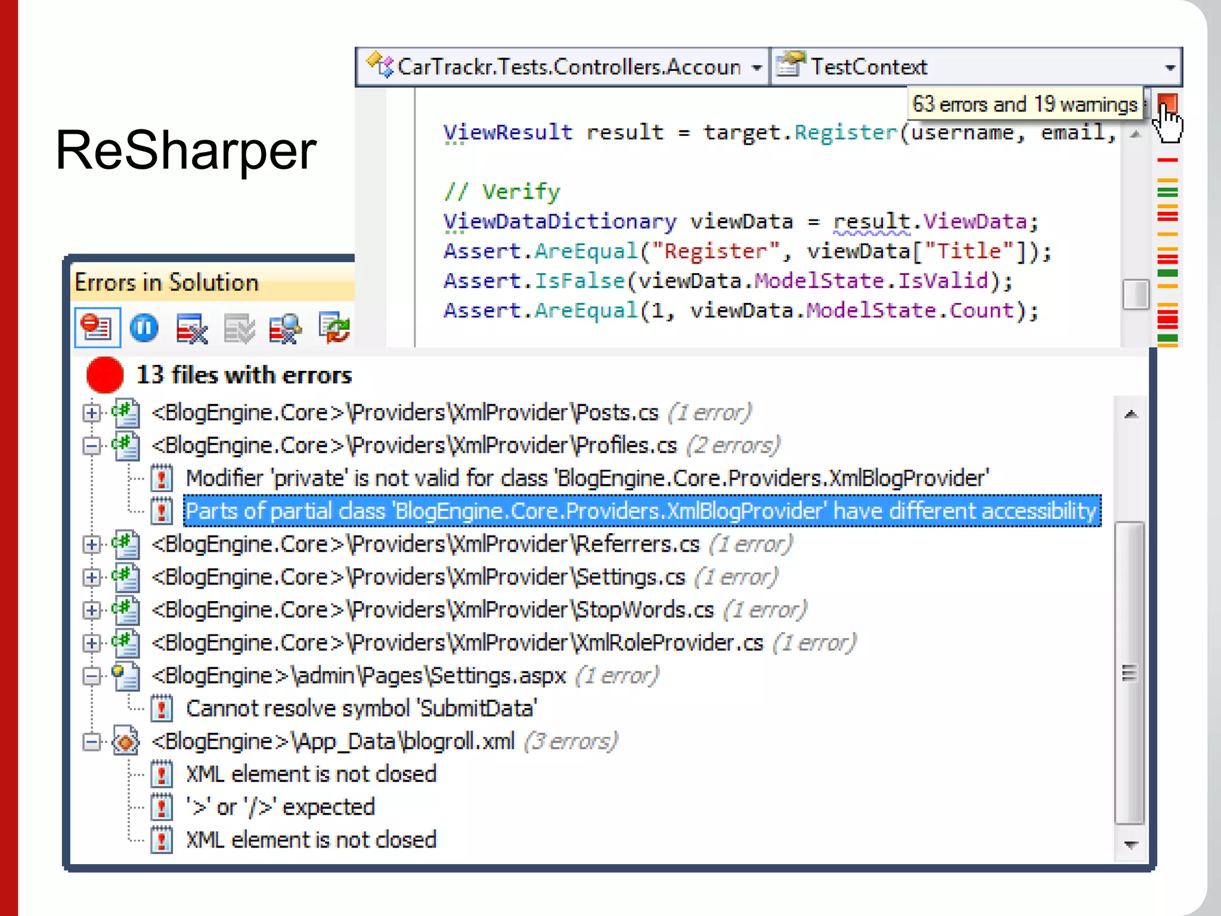The image size is (1221, 916).
Task: Click the // Verify comment line
Action: pos(502,192)
